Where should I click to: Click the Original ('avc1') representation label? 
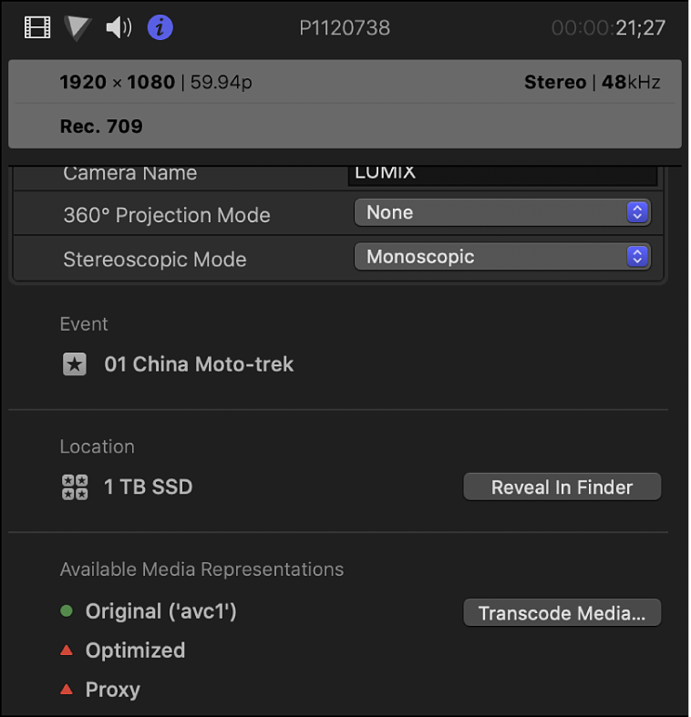click(x=161, y=612)
